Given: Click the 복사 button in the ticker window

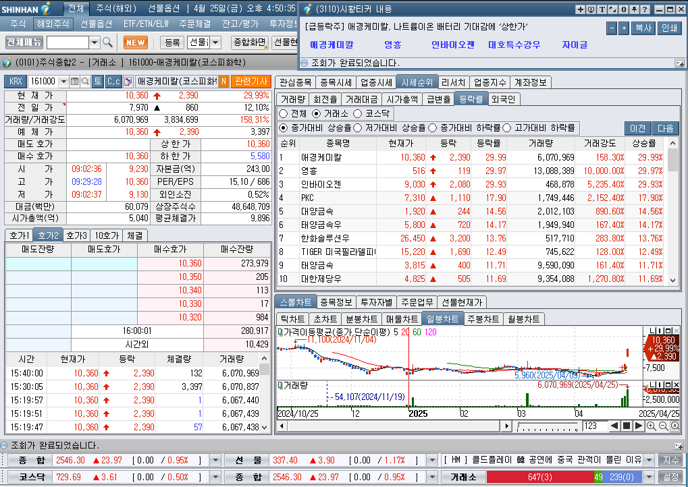Looking at the screenshot, I should tap(643, 28).
